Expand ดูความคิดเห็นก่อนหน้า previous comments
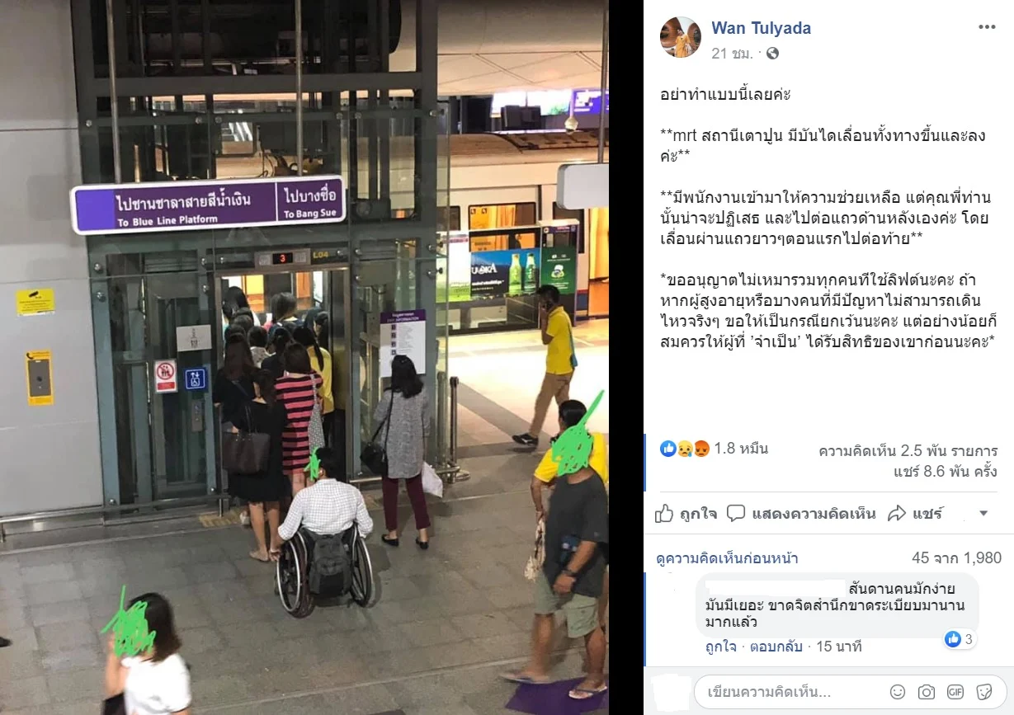This screenshot has height=715, width=1014. point(727,558)
